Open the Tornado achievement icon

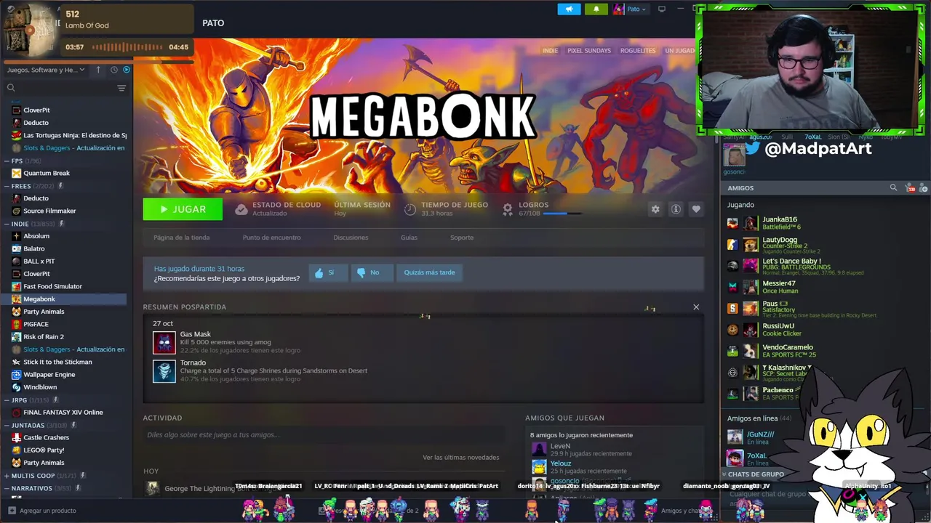pyautogui.click(x=164, y=370)
